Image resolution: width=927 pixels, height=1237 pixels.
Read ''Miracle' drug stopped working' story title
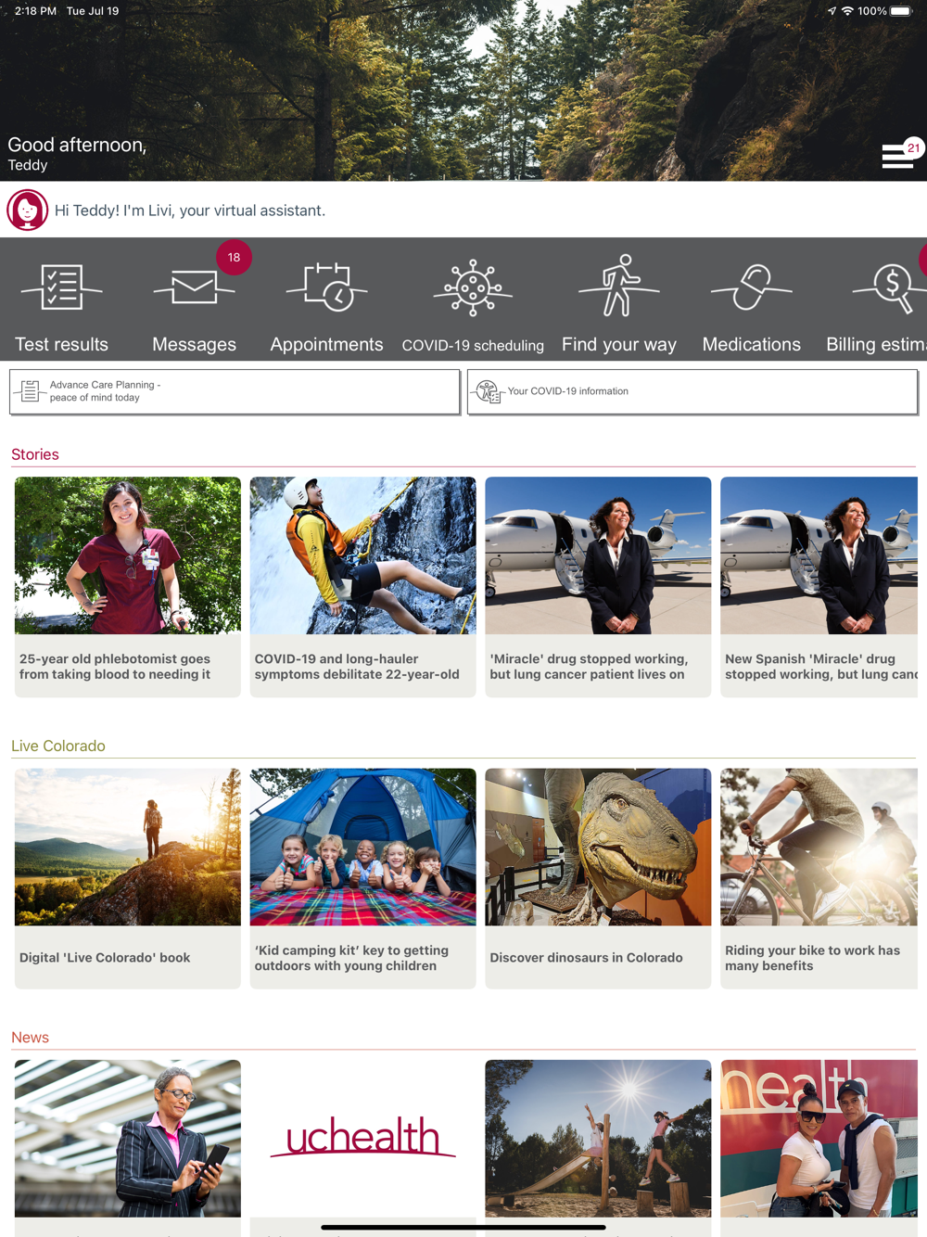click(589, 667)
